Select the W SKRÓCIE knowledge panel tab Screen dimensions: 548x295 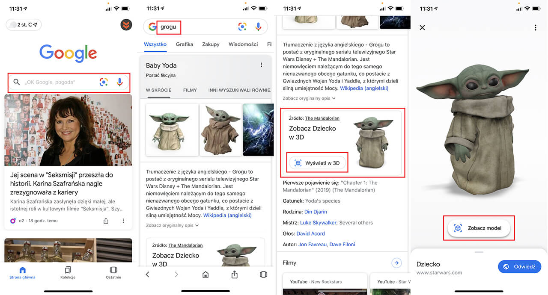(x=159, y=90)
